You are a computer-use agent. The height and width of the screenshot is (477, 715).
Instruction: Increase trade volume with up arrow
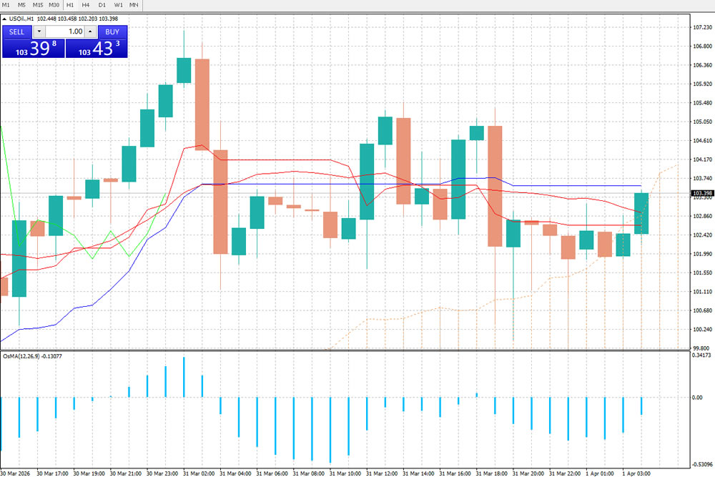tap(89, 31)
